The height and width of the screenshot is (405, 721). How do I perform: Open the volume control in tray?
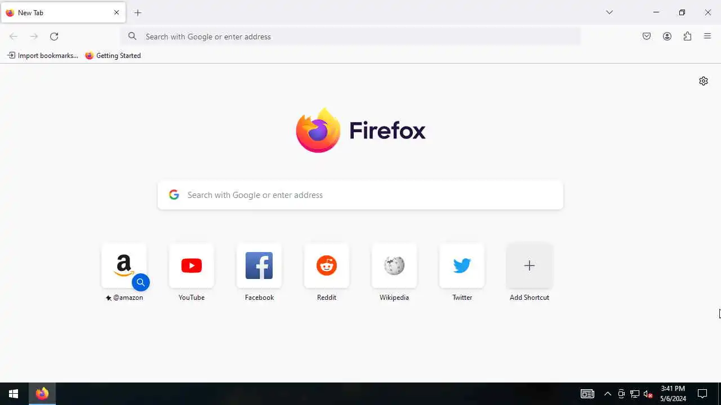648,394
